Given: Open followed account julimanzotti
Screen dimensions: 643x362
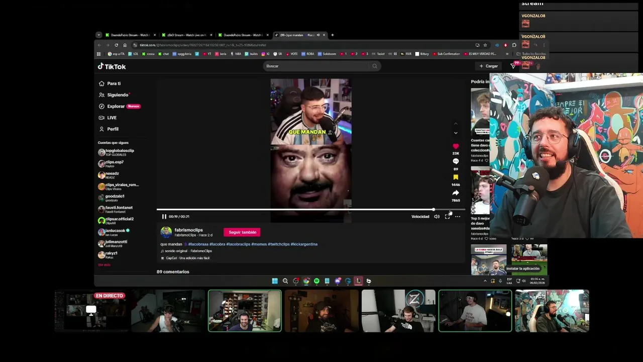Looking at the screenshot, I should tap(113, 243).
